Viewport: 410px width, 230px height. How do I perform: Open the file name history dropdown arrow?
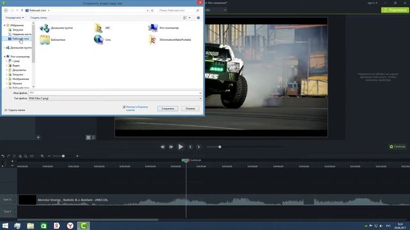click(201, 93)
